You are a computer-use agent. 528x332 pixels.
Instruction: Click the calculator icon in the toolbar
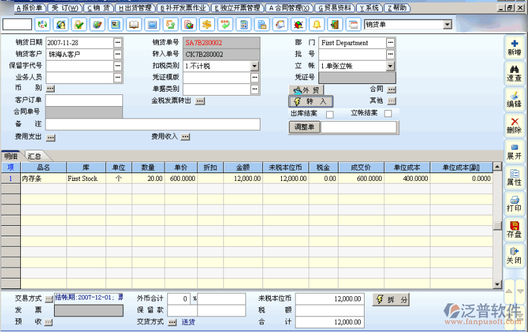click(243, 25)
